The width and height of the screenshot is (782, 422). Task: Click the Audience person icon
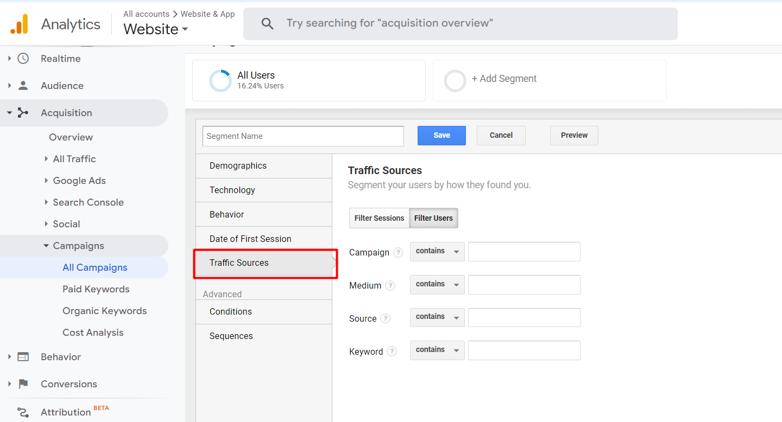[x=23, y=86]
